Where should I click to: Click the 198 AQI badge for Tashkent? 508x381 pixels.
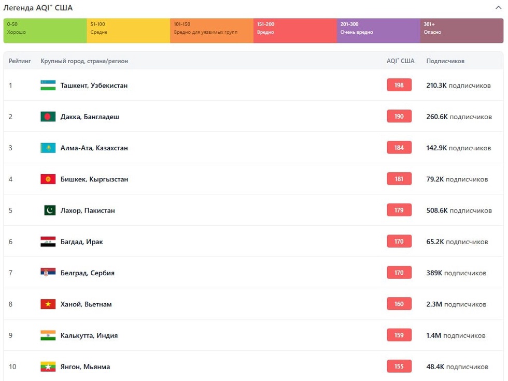coord(399,85)
